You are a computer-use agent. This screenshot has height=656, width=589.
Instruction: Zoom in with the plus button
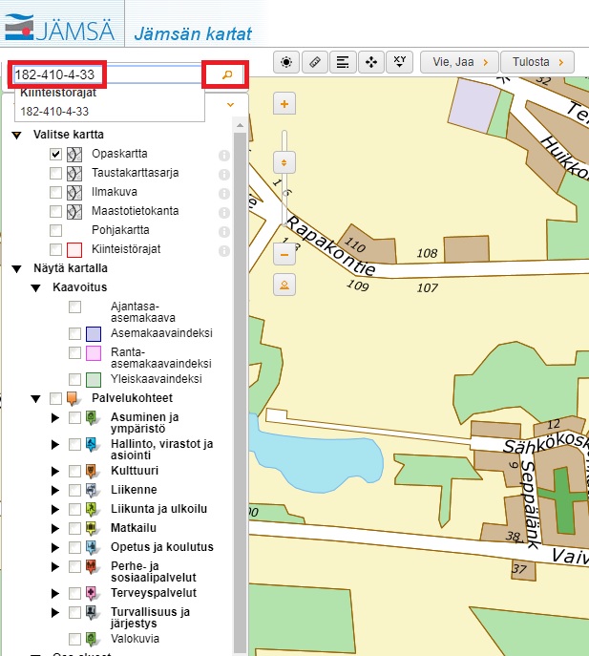[284, 103]
